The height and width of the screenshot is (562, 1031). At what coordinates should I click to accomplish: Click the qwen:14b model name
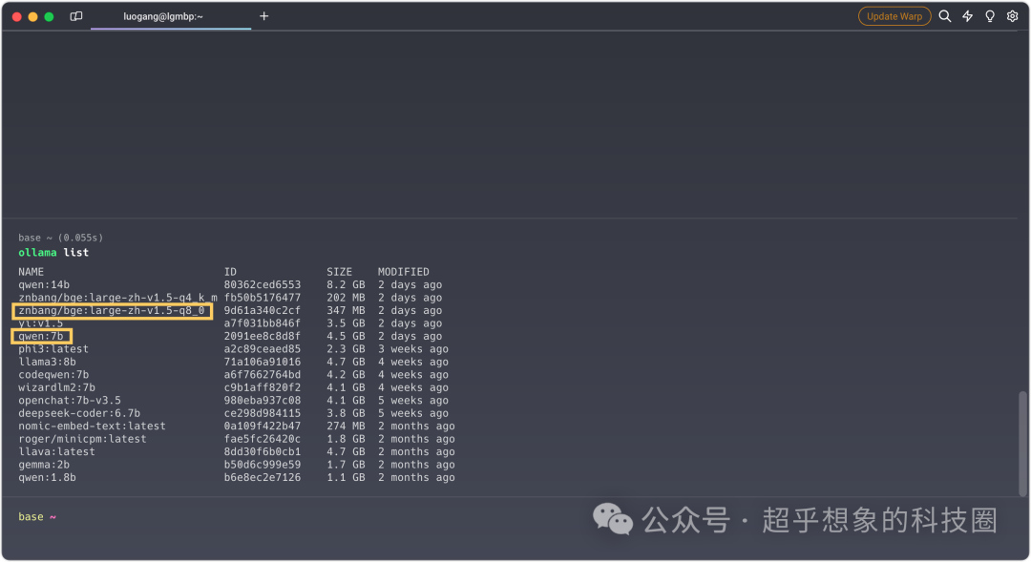click(x=44, y=284)
